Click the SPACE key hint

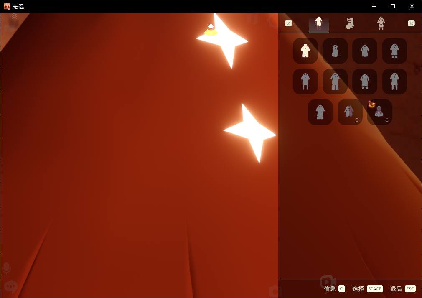pyautogui.click(x=375, y=289)
